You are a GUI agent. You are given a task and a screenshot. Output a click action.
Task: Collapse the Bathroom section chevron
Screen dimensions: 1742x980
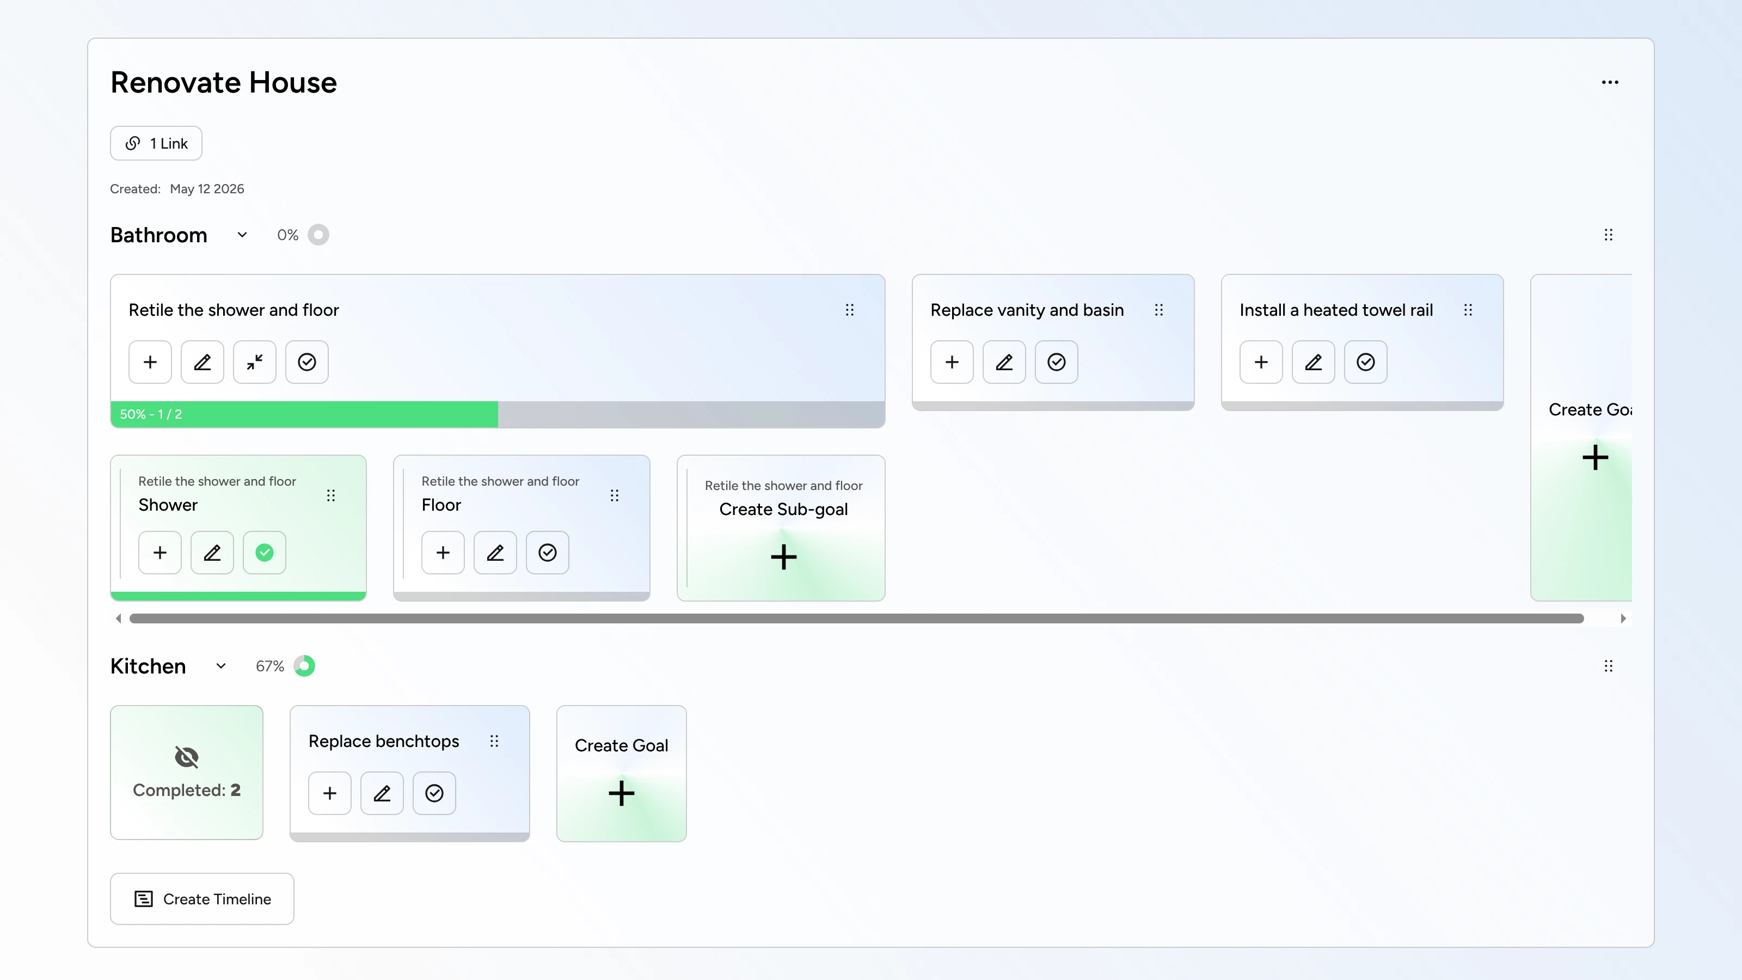tap(242, 235)
